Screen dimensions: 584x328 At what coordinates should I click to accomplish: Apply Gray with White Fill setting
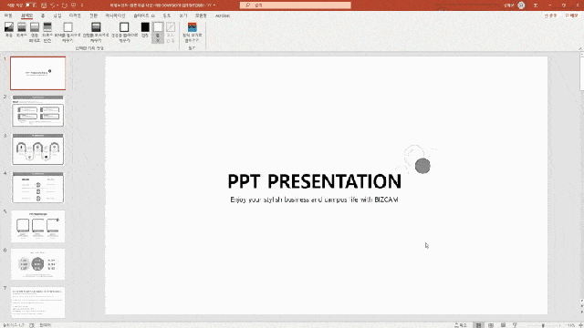68,32
